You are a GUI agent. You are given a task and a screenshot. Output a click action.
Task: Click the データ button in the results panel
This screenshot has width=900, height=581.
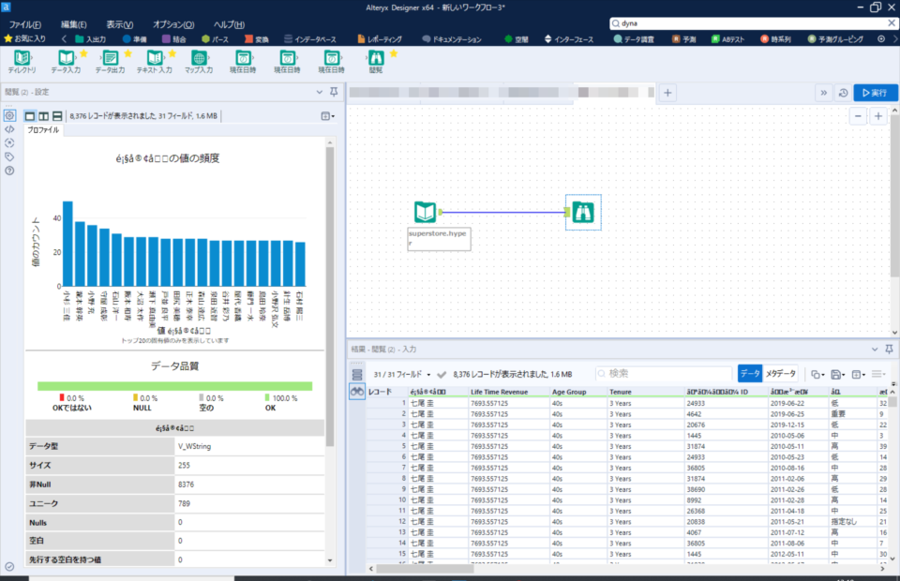748,372
